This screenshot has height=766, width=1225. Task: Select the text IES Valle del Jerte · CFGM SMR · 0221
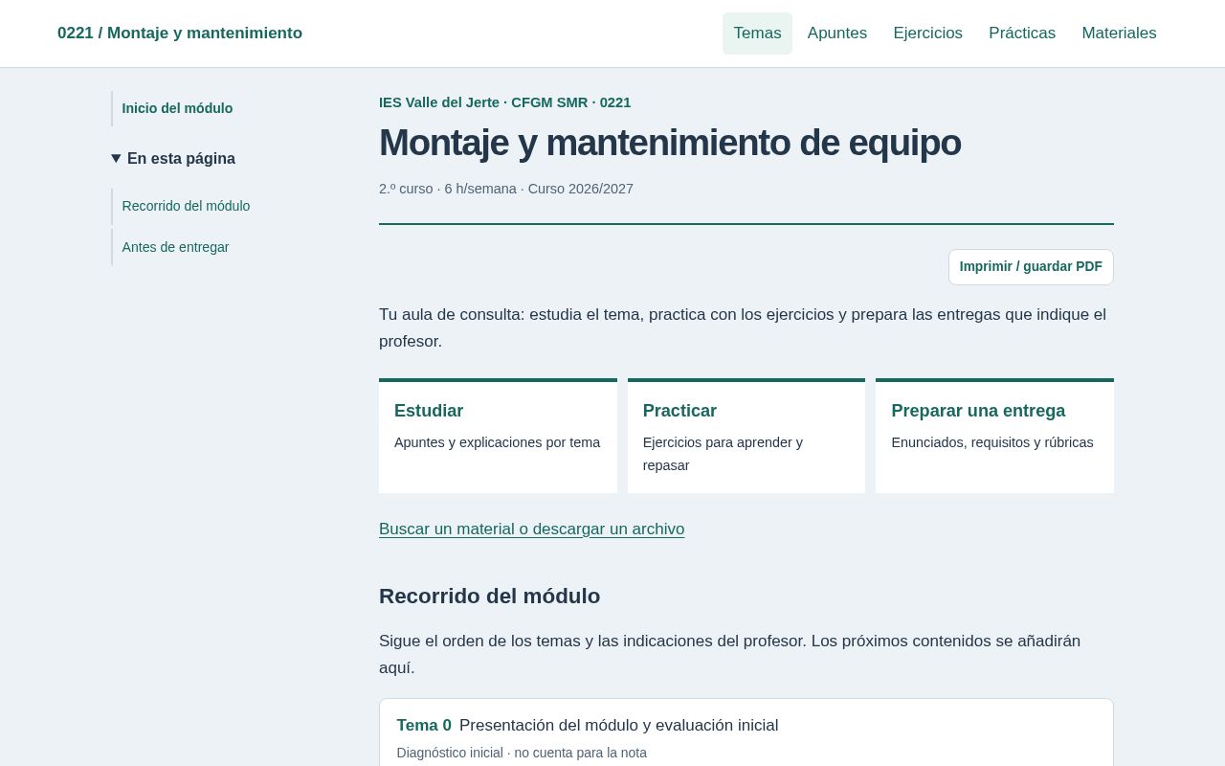[504, 102]
